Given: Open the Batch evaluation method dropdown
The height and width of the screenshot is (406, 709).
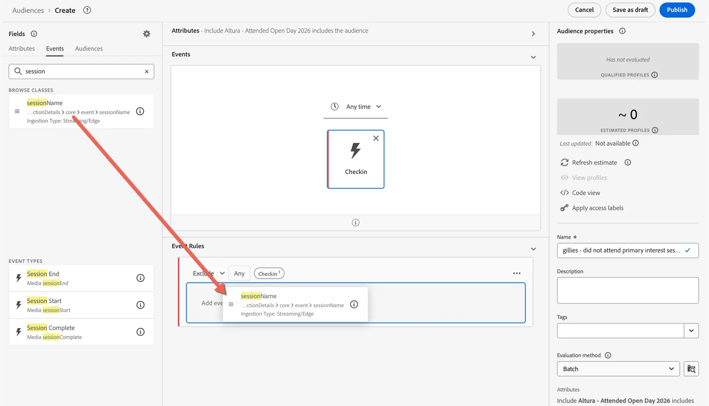Looking at the screenshot, I should (618, 369).
